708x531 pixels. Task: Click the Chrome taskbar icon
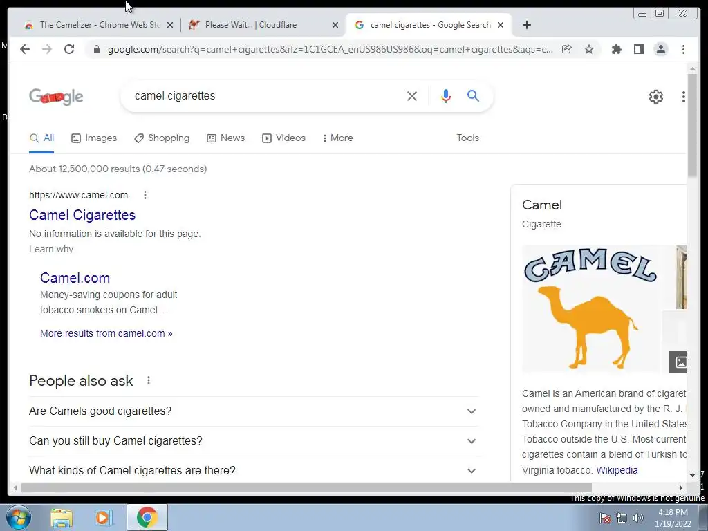coord(147,517)
